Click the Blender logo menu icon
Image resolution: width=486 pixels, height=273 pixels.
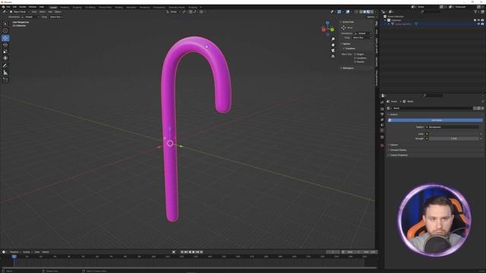pos(3,7)
